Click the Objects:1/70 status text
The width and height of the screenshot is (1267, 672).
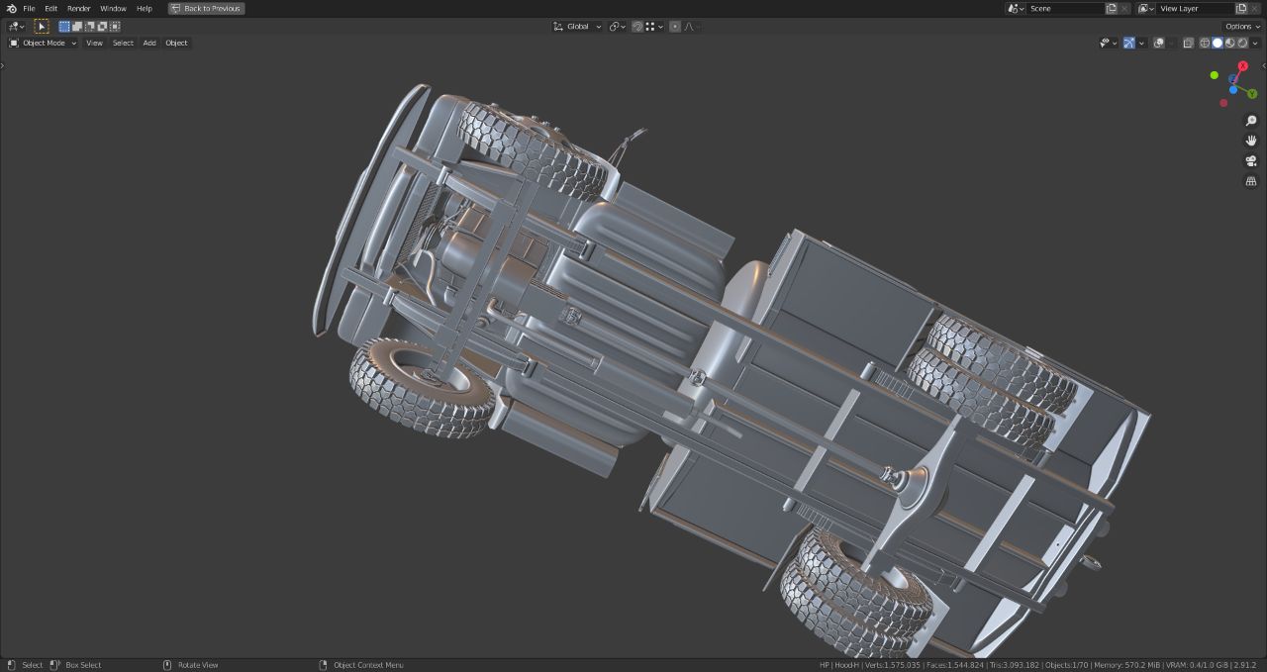point(1066,665)
